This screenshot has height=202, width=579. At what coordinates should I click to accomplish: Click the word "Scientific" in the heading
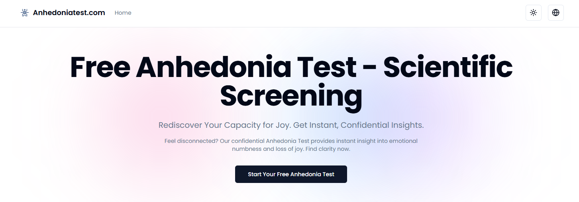click(x=448, y=67)
